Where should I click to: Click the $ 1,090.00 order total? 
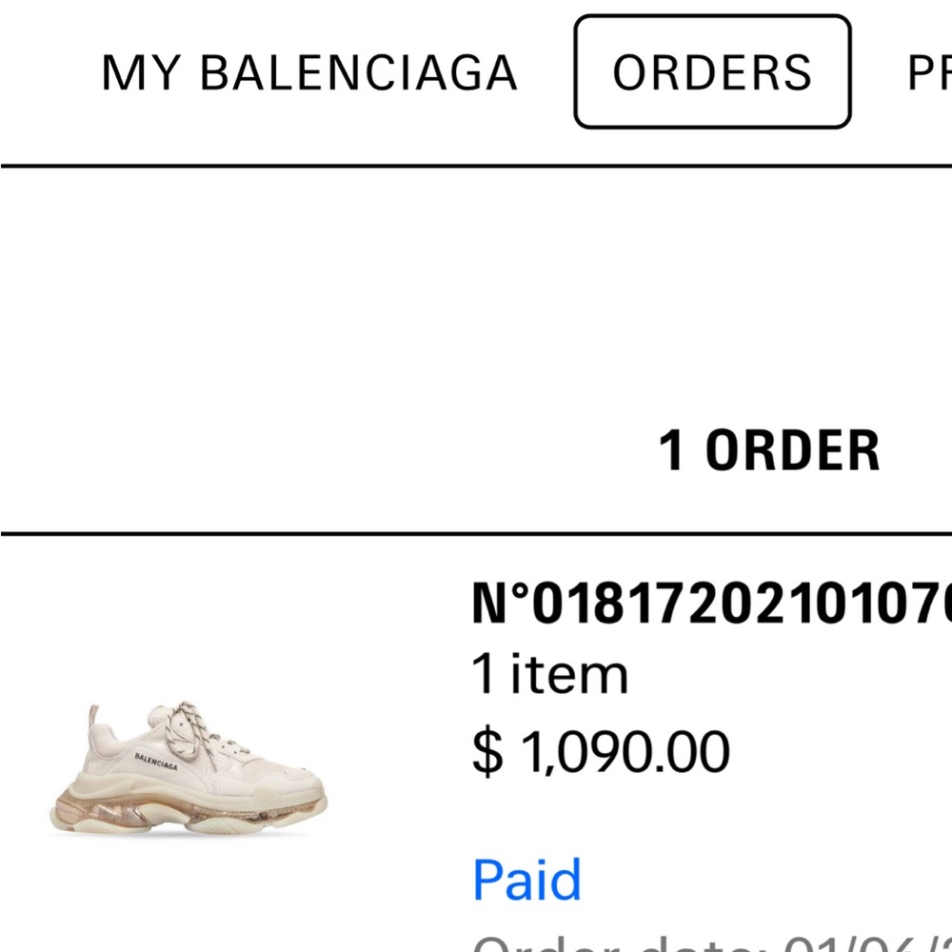point(601,751)
